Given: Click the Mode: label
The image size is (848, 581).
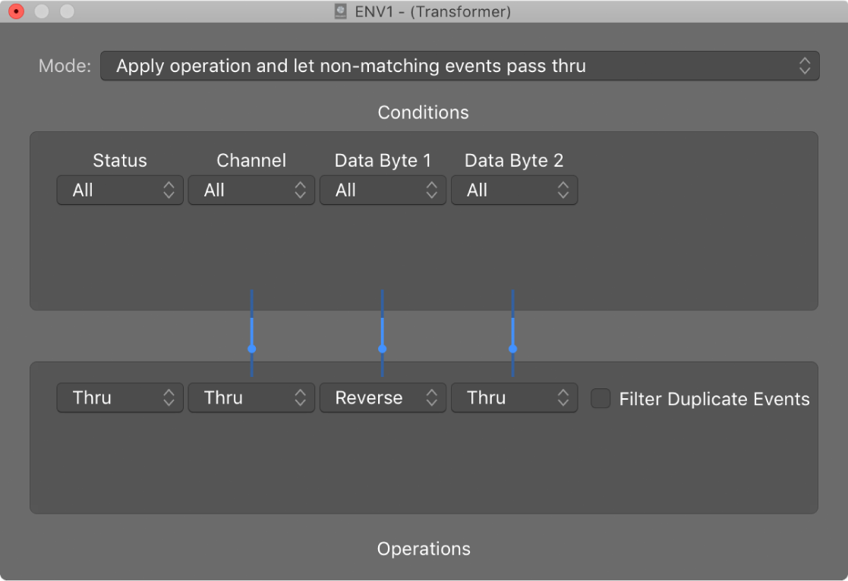Looking at the screenshot, I should pos(65,66).
